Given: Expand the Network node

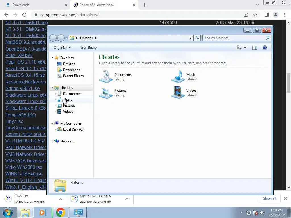Looking at the screenshot, I should (x=52, y=141).
